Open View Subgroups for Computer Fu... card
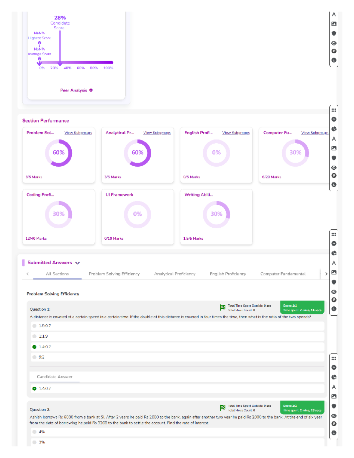The width and height of the screenshot is (354, 458). (x=315, y=133)
